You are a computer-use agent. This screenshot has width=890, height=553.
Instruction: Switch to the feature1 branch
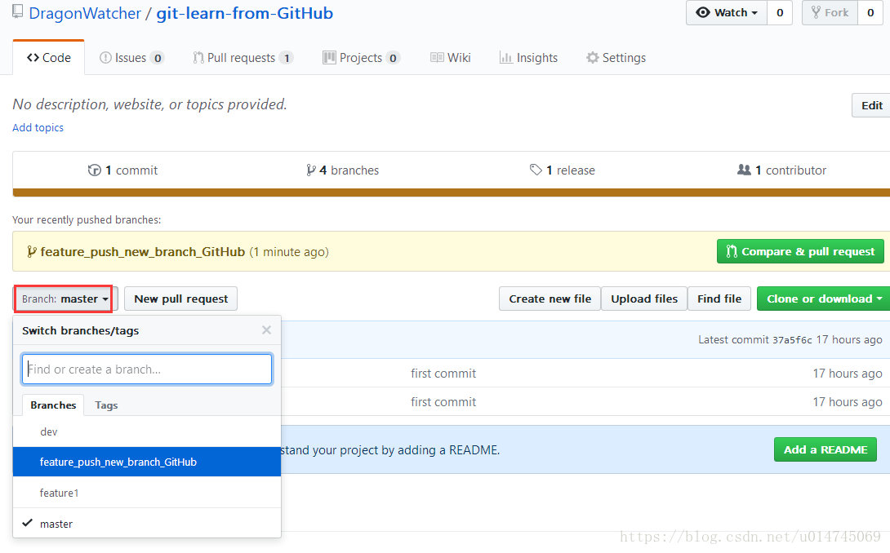[147, 493]
